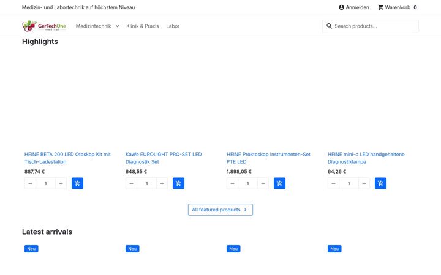Viewport: 441px width, 275px height.
Task: Open the Warenkorb link
Action: pos(398,7)
